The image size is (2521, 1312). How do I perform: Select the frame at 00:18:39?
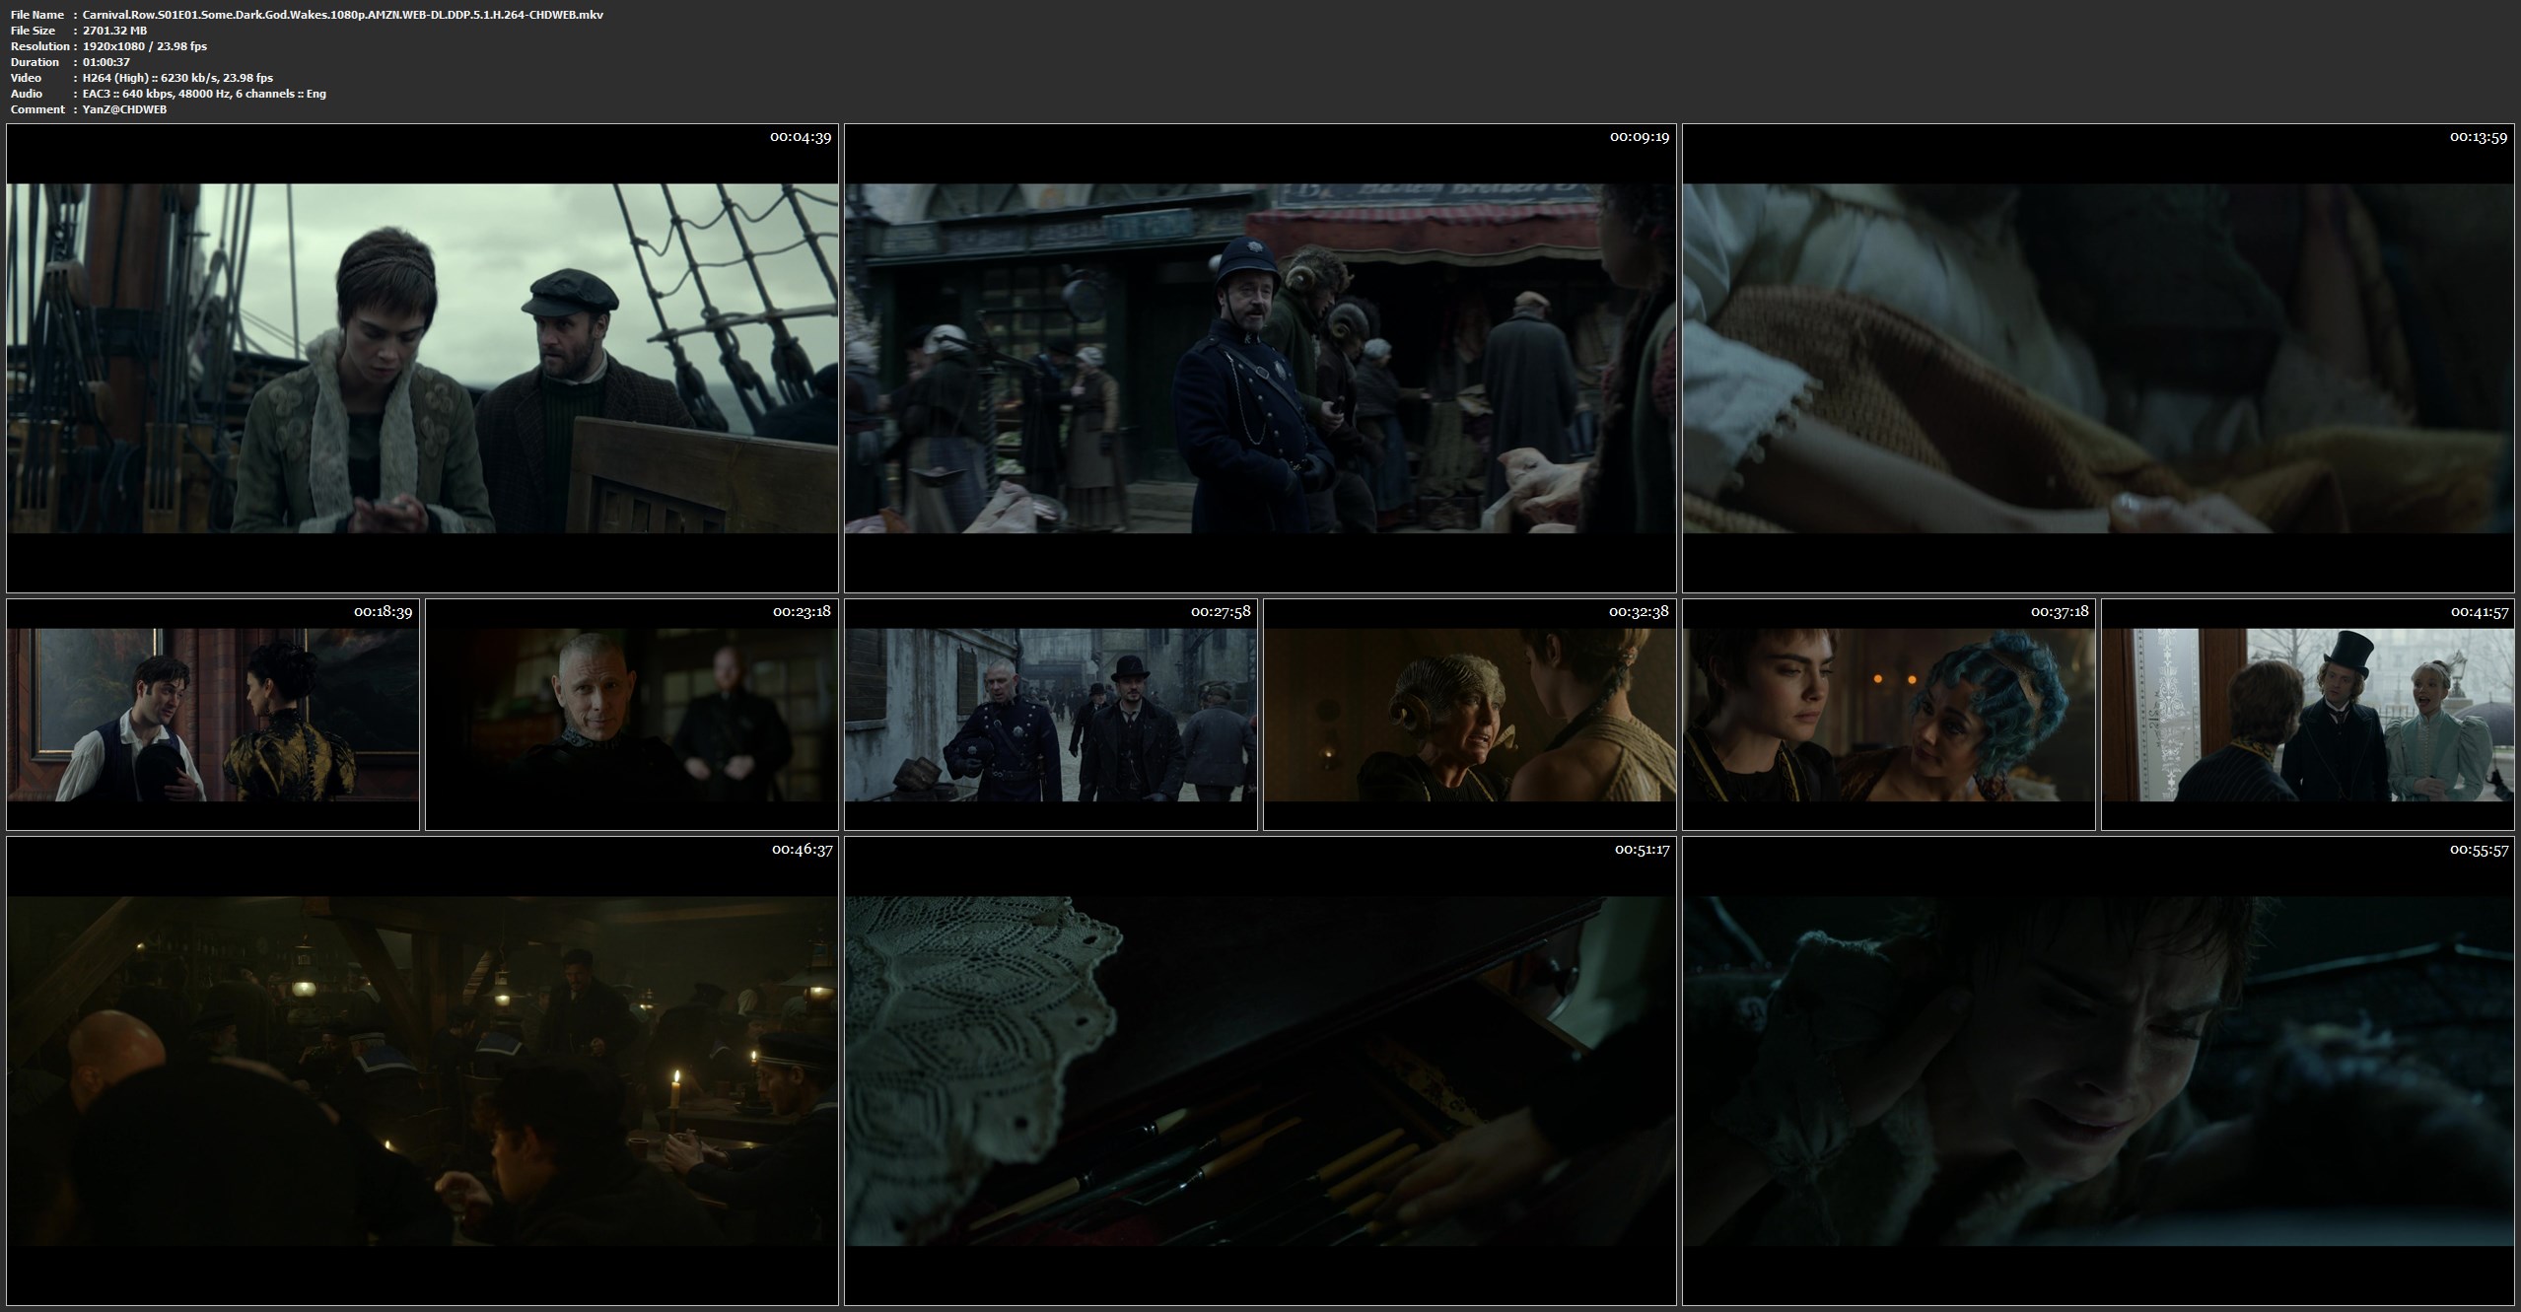pyautogui.click(x=213, y=715)
